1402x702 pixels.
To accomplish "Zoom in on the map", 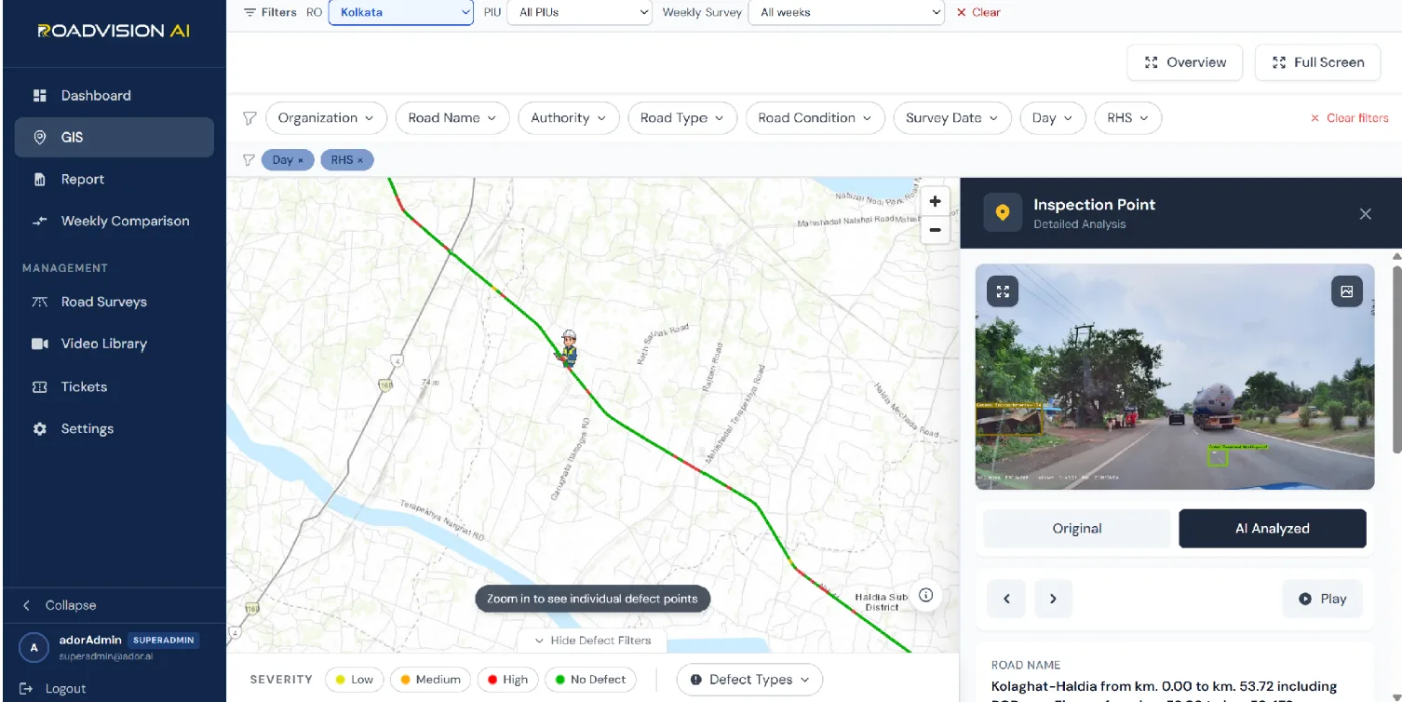I will 936,201.
